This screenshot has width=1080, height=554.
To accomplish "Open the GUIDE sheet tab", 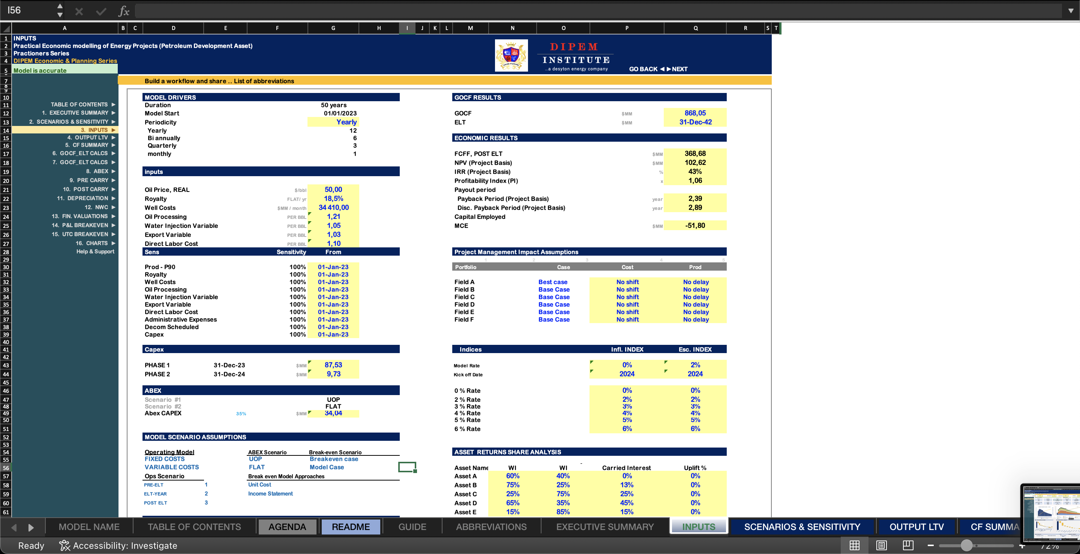I will click(x=412, y=527).
